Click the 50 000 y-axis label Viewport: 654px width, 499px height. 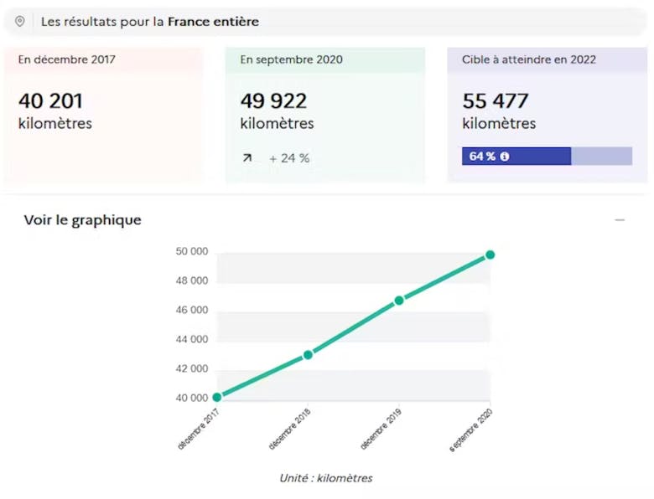click(192, 251)
